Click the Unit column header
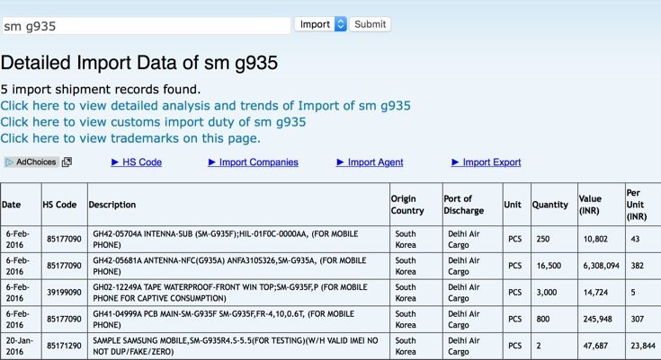The width and height of the screenshot is (661, 360). pos(517,204)
